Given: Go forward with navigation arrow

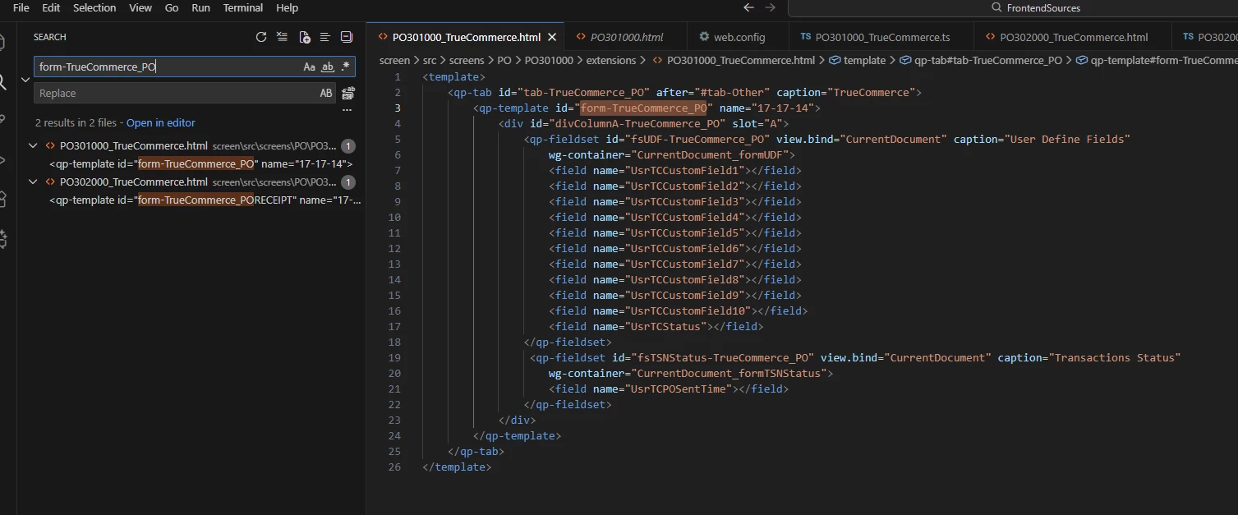Looking at the screenshot, I should (770, 7).
